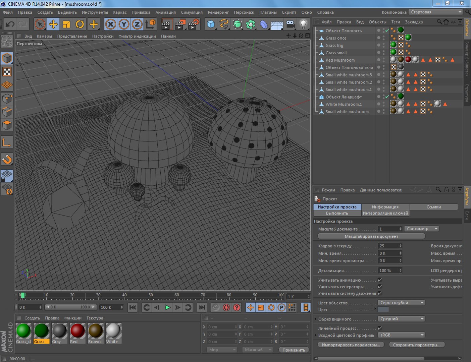This screenshot has width=471, height=362.
Task: Open the sRGB color profile dropdown
Action: [401, 335]
